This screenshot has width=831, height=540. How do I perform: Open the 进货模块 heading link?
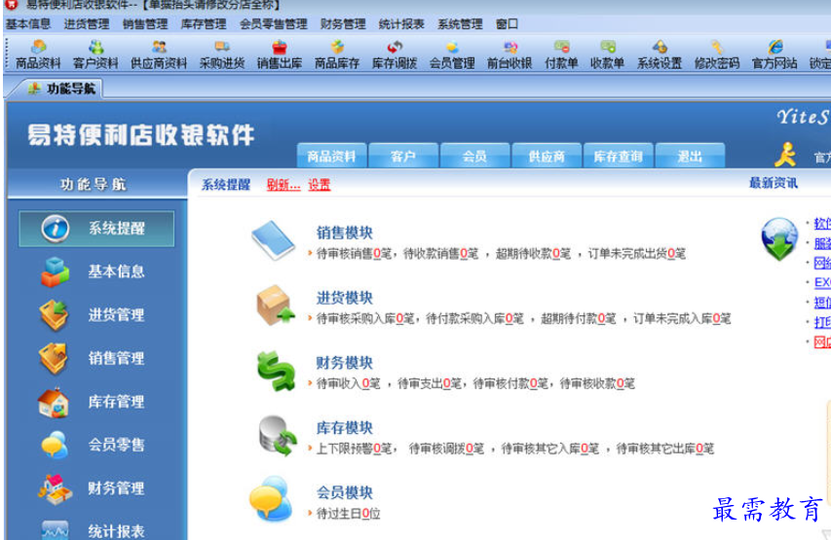[345, 298]
